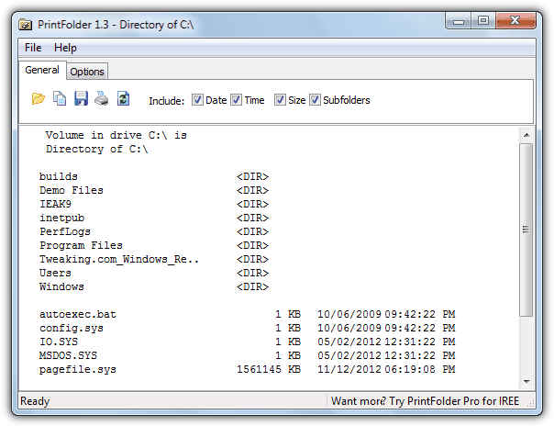
Task: Uncheck the Time checkbox
Action: (x=236, y=100)
